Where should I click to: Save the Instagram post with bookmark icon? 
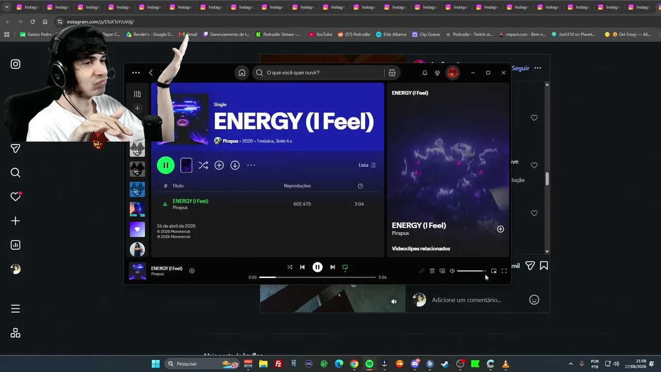[x=544, y=266]
